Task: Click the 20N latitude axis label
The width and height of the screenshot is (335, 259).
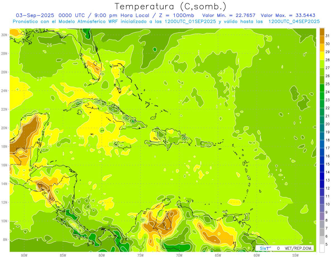Action: coord(4,128)
